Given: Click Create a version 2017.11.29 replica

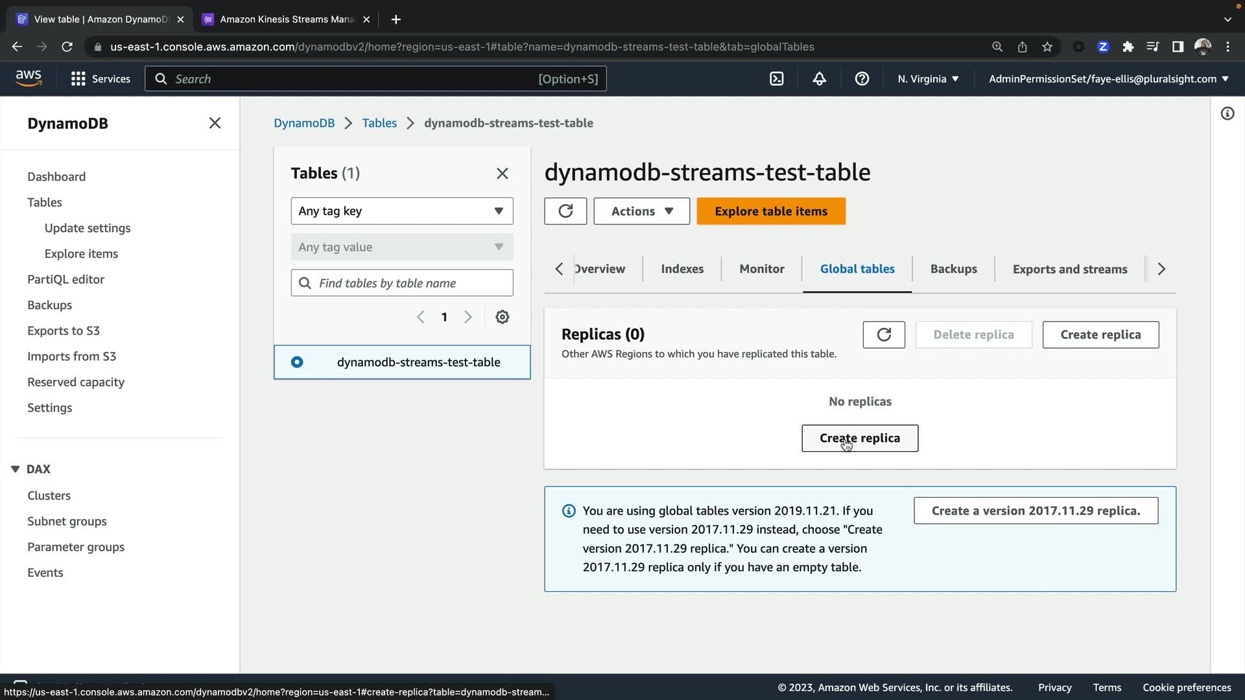Looking at the screenshot, I should [1036, 511].
